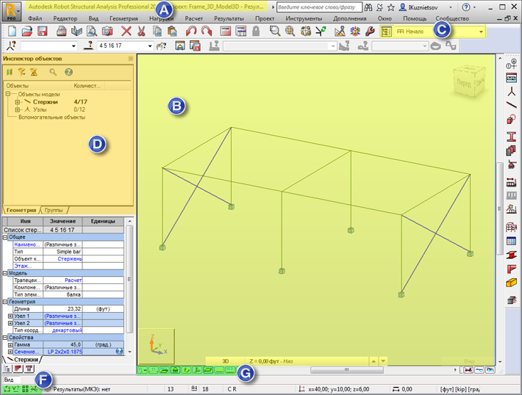This screenshot has height=395, width=522.
Task: Open the Геометрия menu
Action: click(x=124, y=18)
